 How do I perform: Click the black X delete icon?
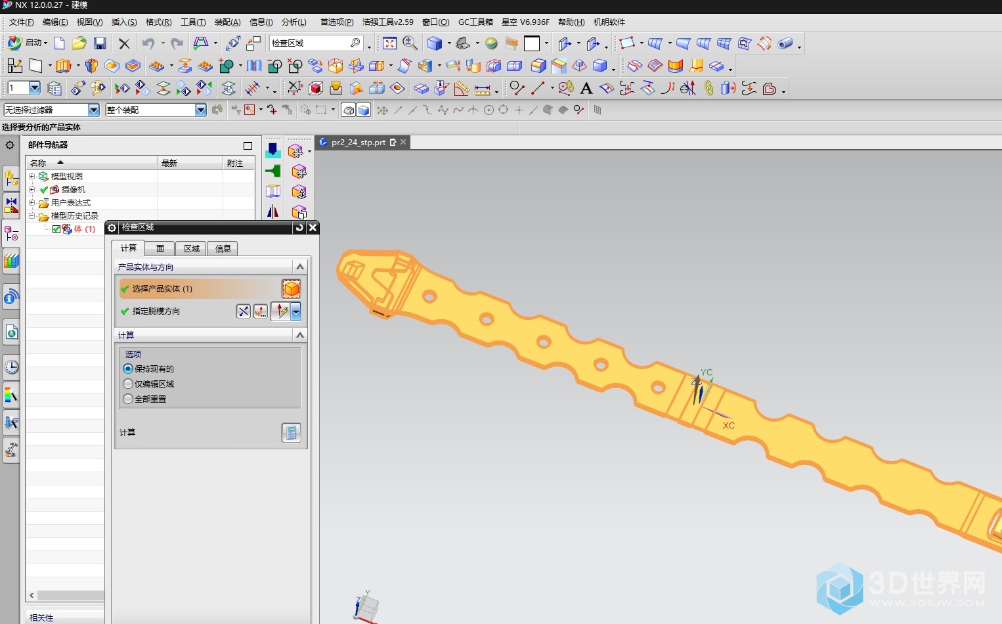point(124,43)
